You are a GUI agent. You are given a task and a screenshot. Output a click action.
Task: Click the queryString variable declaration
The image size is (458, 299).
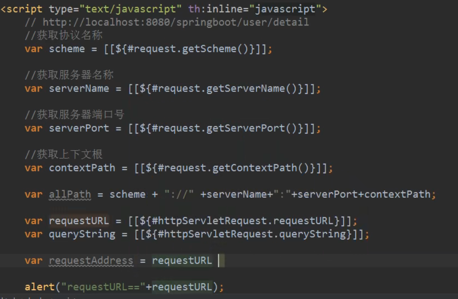197,234
